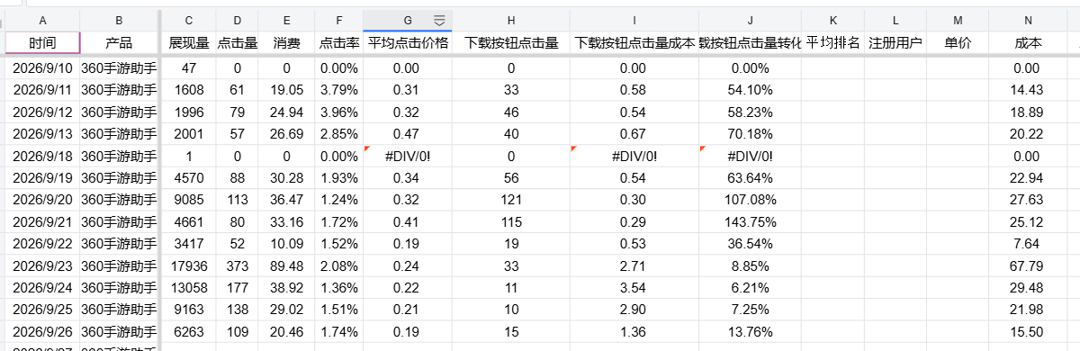The image size is (1080, 351).
Task: Select cost cell 67.79
Action: click(1027, 265)
